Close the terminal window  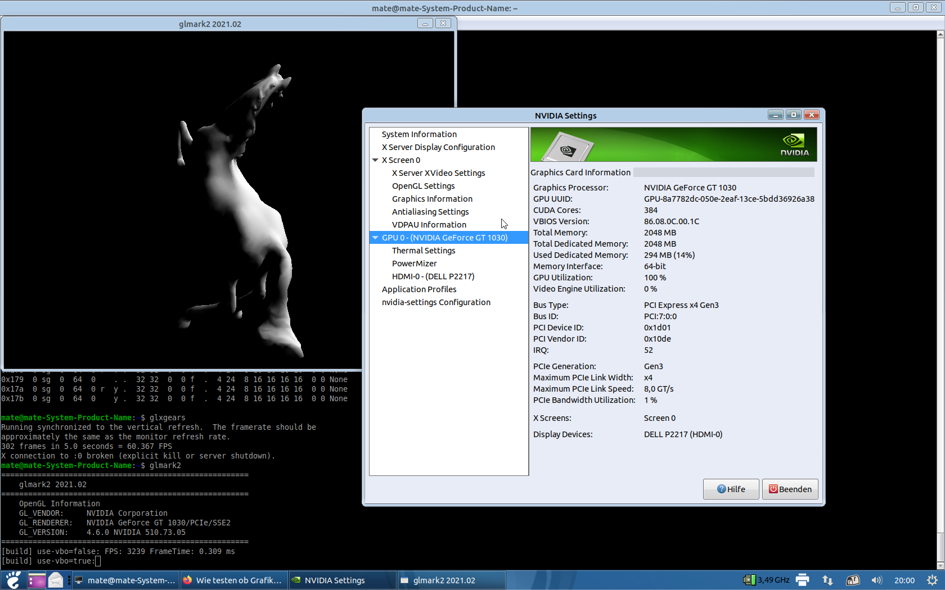[x=934, y=8]
